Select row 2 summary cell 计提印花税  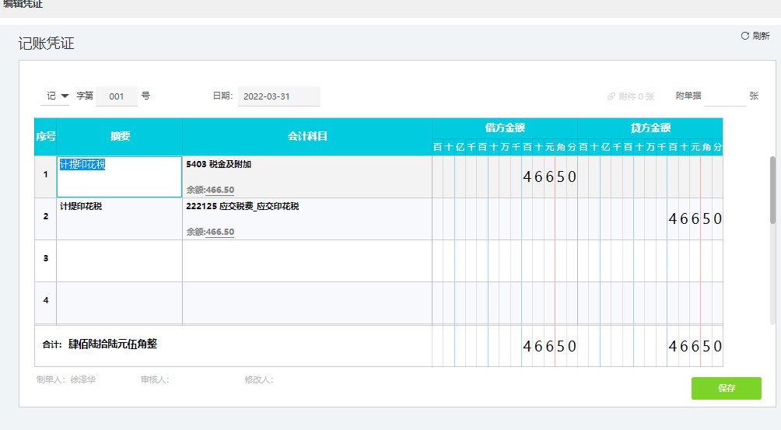(x=119, y=218)
